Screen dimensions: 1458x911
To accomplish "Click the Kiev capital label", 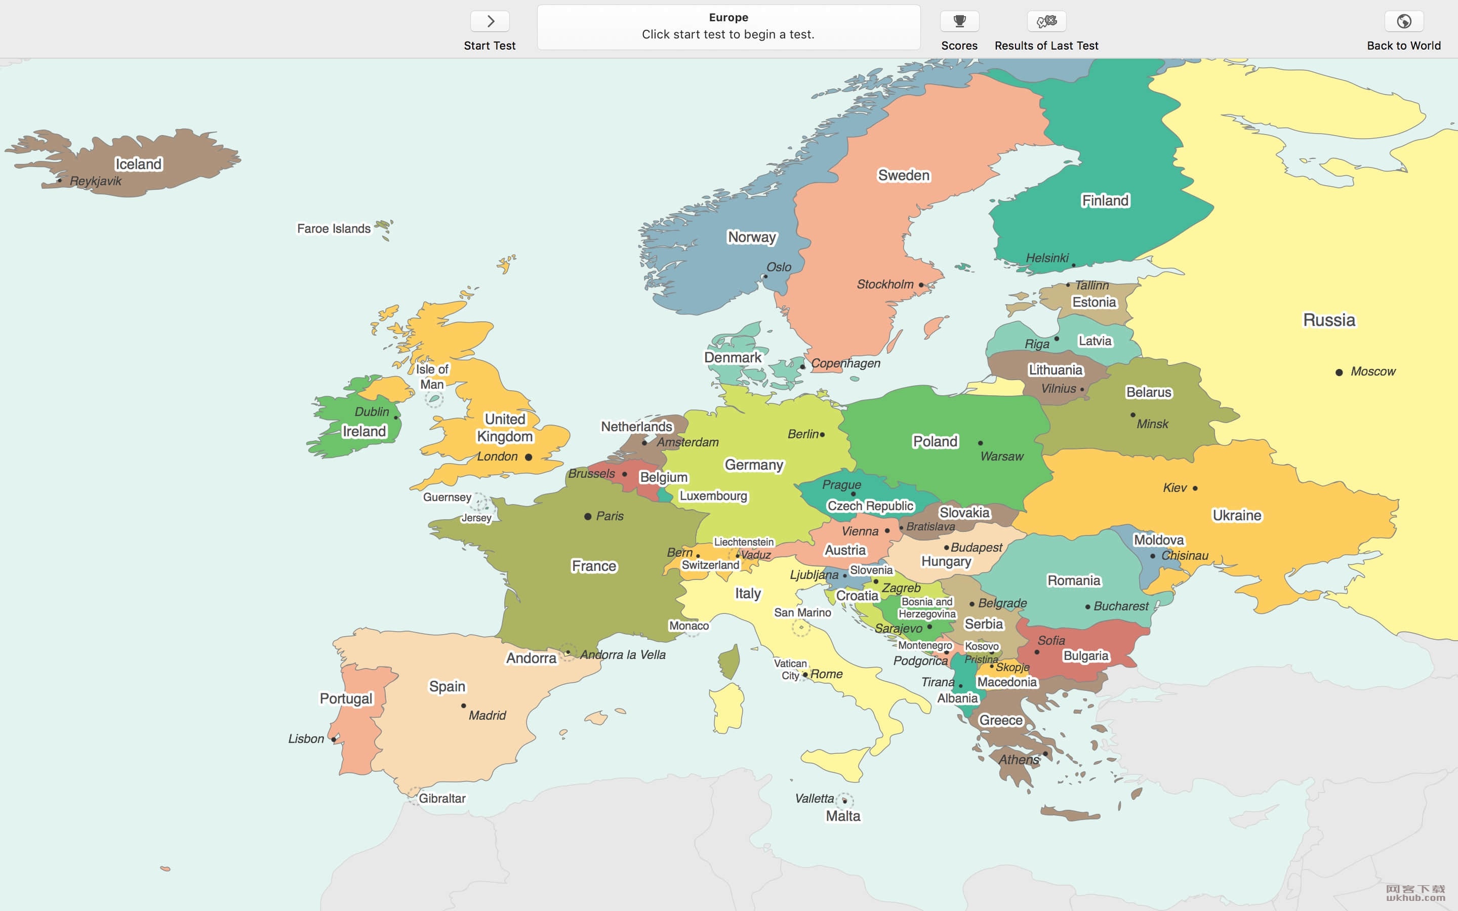I will tap(1174, 488).
